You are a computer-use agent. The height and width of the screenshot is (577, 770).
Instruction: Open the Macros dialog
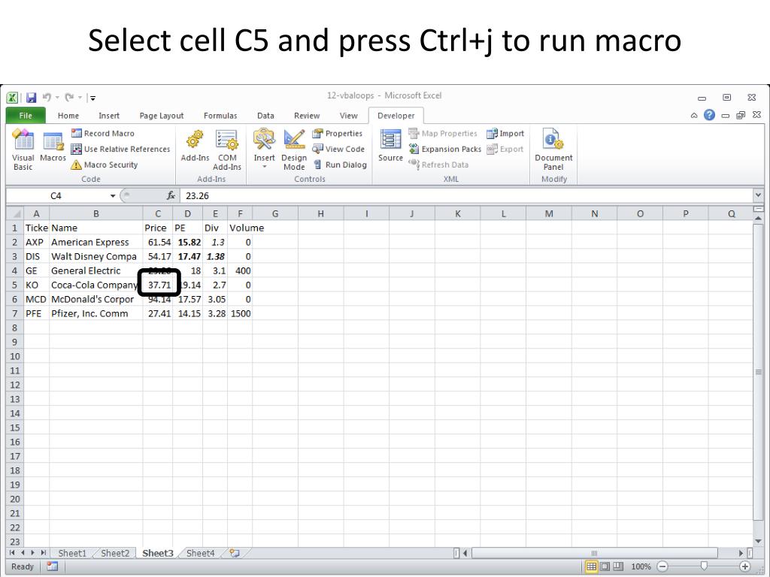53,147
